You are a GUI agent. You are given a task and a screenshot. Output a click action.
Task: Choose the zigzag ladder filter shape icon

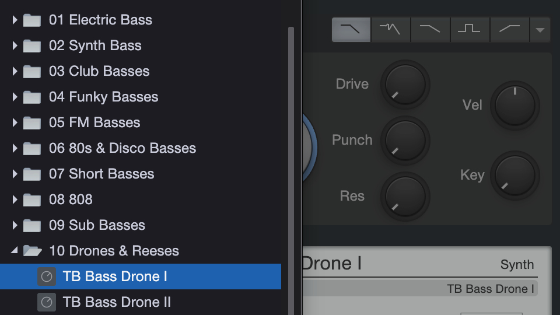click(x=390, y=30)
